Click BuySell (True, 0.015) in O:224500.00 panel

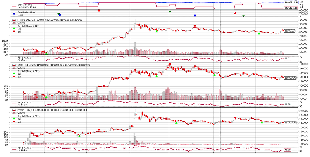click(x=29, y=117)
